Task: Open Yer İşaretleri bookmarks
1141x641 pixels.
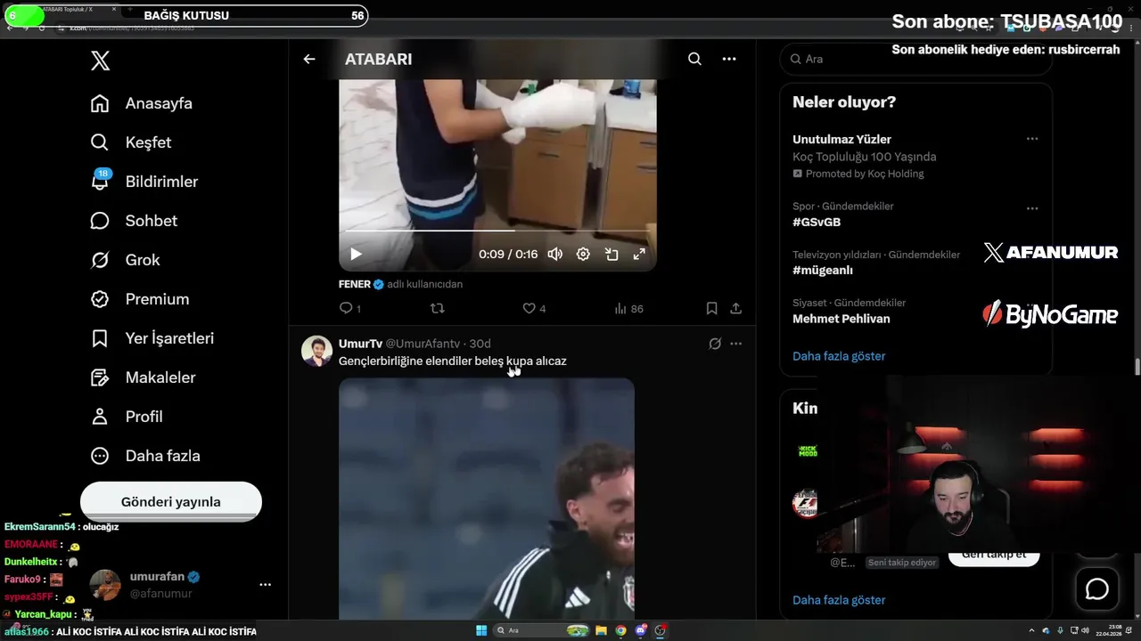Action: tap(152, 338)
